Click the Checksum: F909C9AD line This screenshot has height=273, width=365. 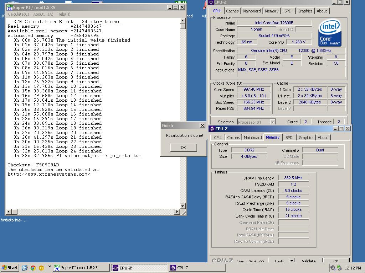[x=33, y=165]
